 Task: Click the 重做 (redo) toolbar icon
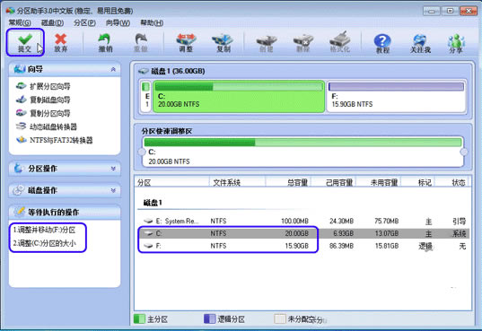[141, 39]
